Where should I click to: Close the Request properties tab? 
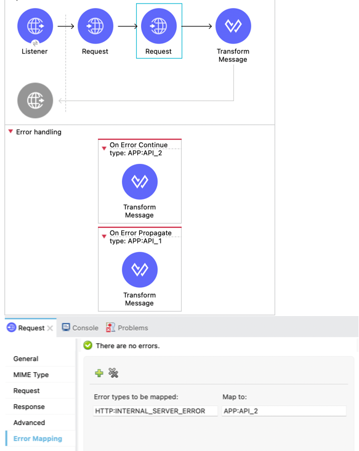pyautogui.click(x=50, y=328)
